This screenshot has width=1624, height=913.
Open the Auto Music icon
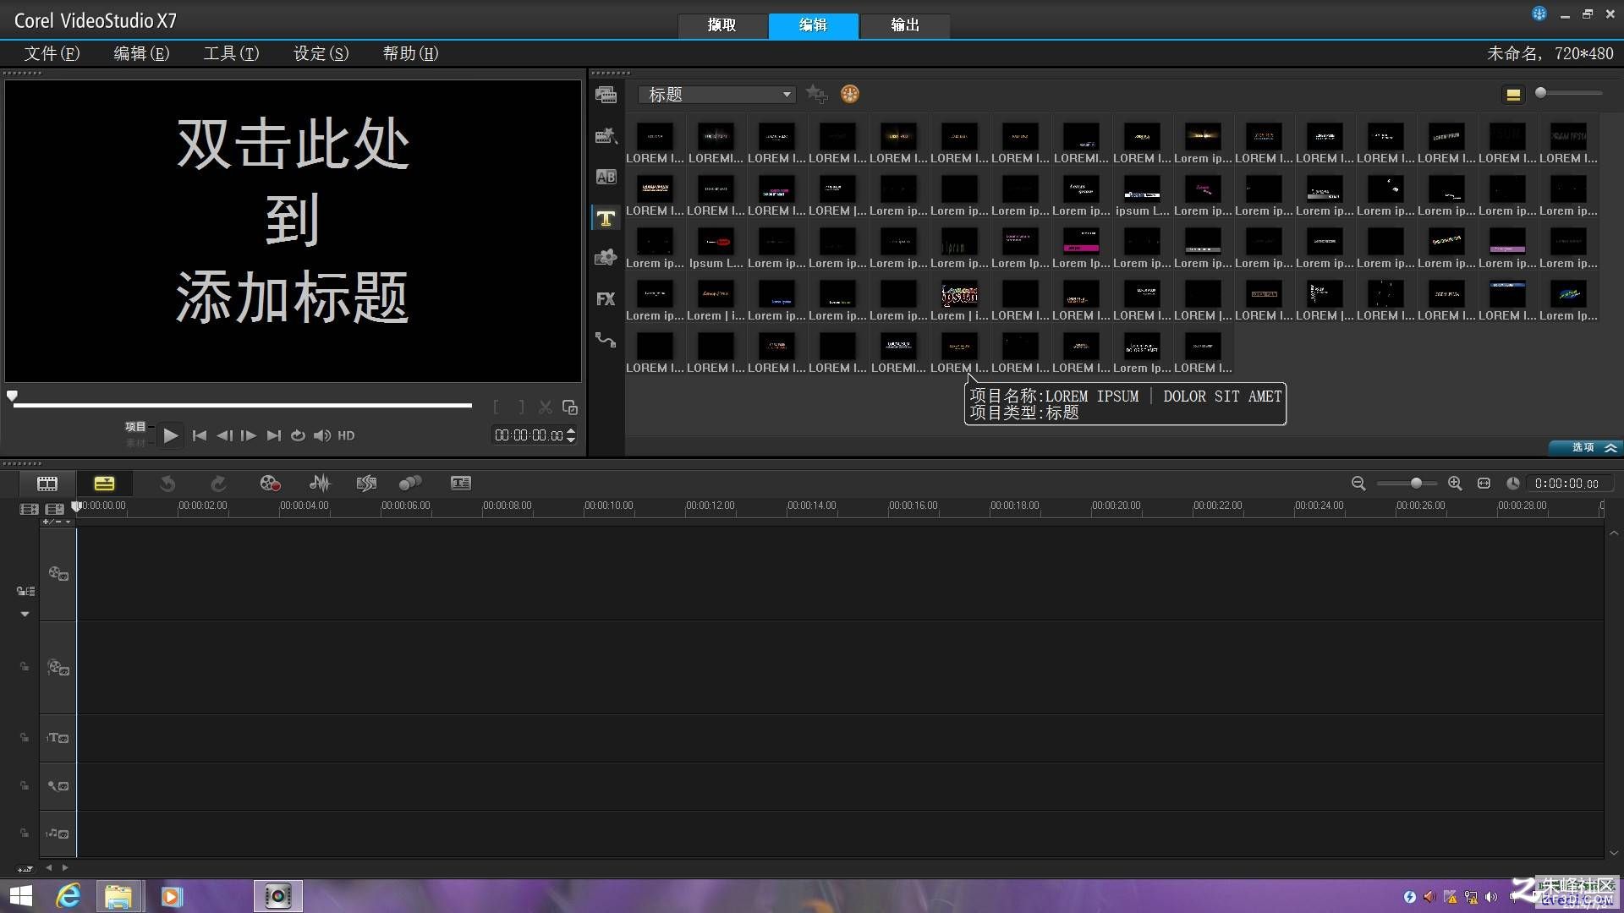coord(366,483)
